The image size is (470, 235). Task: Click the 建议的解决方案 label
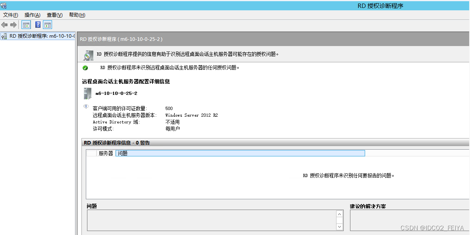(368, 206)
